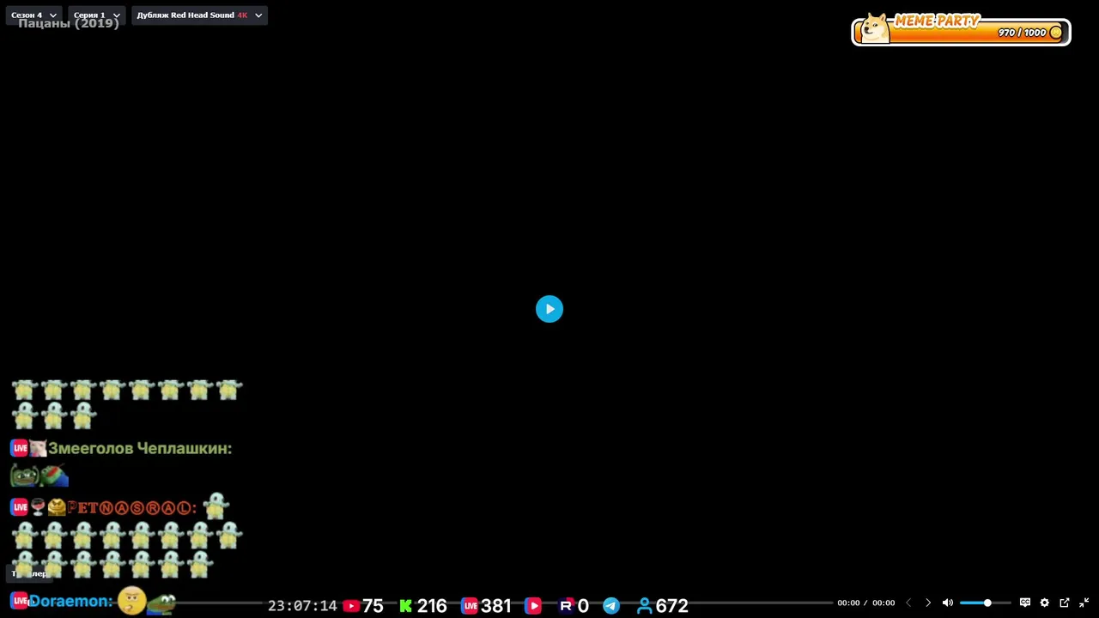Click the 23:07:14 clock text
Image resolution: width=1099 pixels, height=618 pixels.
tap(302, 606)
